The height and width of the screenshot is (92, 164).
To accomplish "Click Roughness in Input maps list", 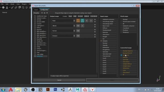I will pos(108,50).
